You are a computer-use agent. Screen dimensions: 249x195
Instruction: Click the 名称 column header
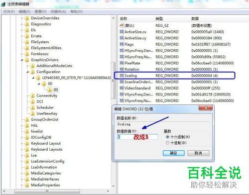[x=136, y=19]
